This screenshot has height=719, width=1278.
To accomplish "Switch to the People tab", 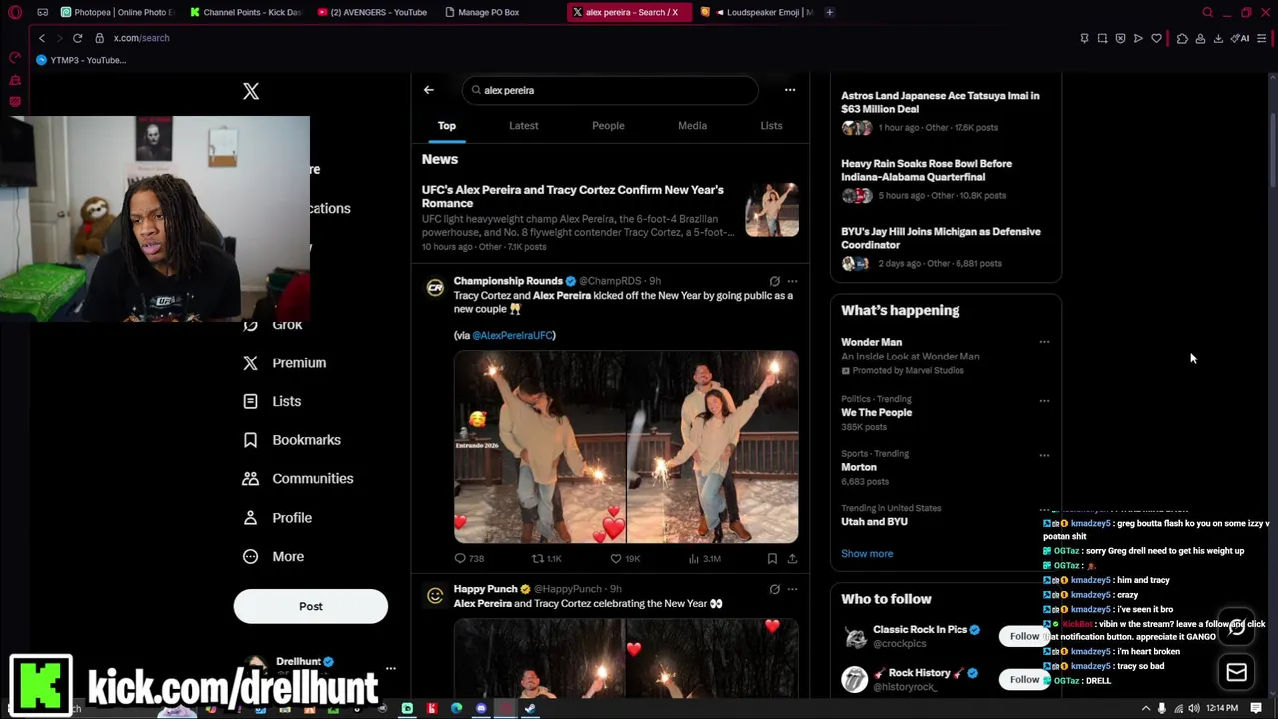I will point(608,126).
